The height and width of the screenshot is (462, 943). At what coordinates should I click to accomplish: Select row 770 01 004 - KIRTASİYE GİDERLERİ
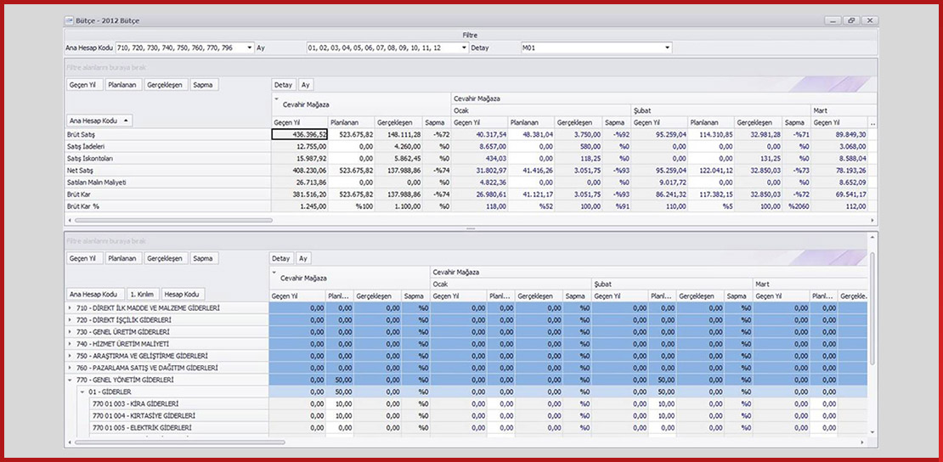pos(179,415)
